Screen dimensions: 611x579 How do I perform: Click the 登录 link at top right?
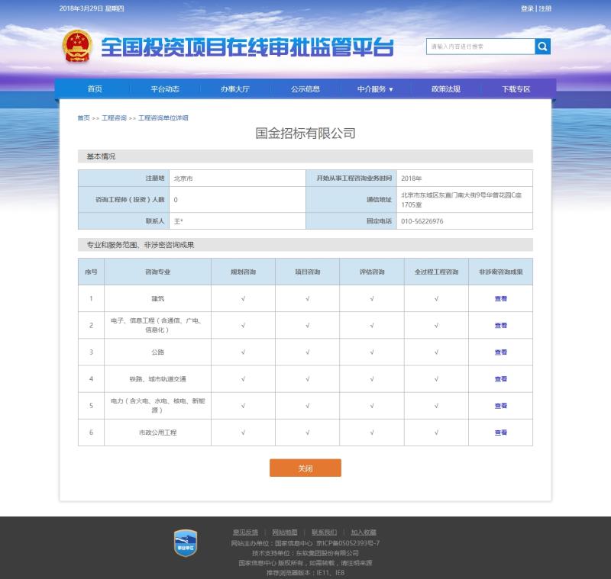coord(527,8)
